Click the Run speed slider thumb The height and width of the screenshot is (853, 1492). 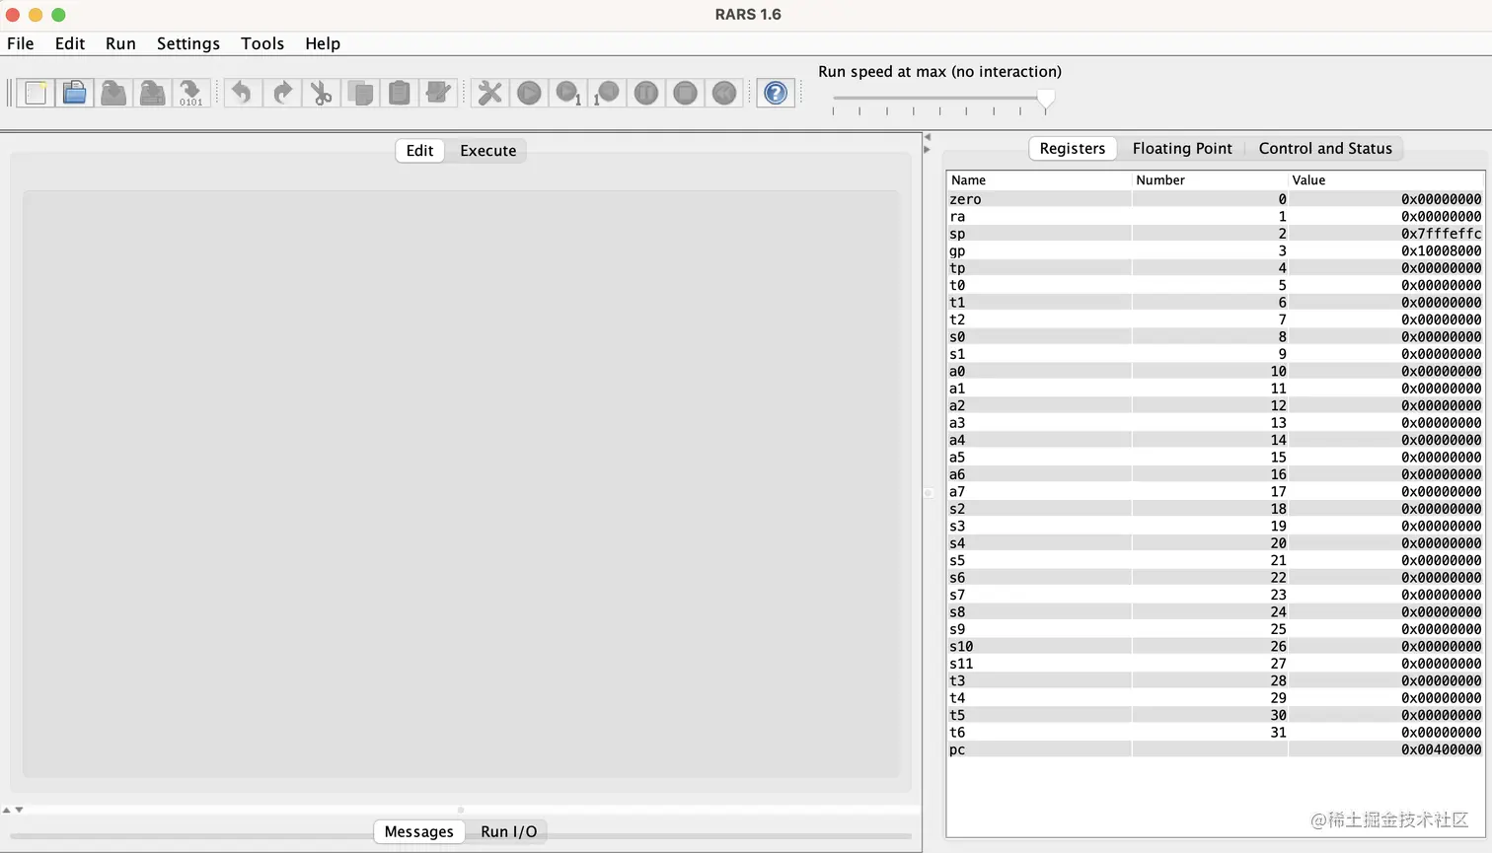pyautogui.click(x=1046, y=99)
